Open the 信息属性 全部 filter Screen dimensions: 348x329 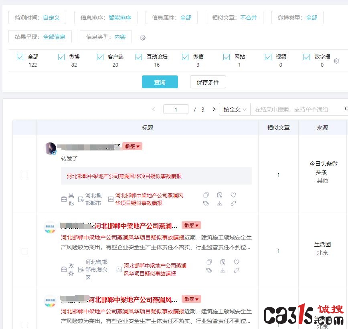[x=172, y=17]
